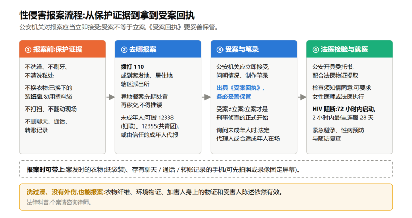
Task: Select the line '或由信任的成年人代报'
Action: [x=149, y=135]
